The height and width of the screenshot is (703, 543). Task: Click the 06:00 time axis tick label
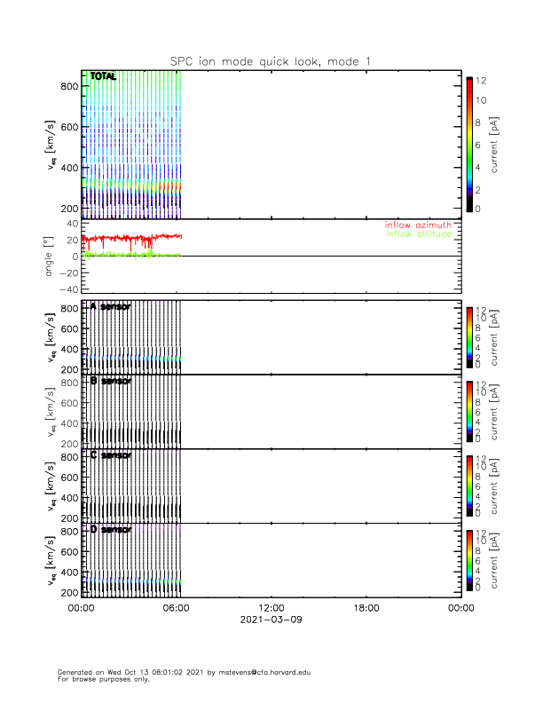[177, 609]
